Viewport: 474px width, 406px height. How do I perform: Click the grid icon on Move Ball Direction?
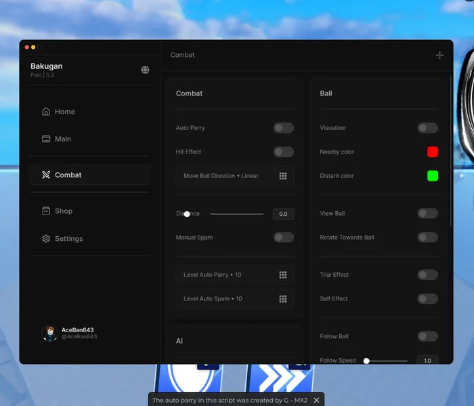[x=282, y=176]
